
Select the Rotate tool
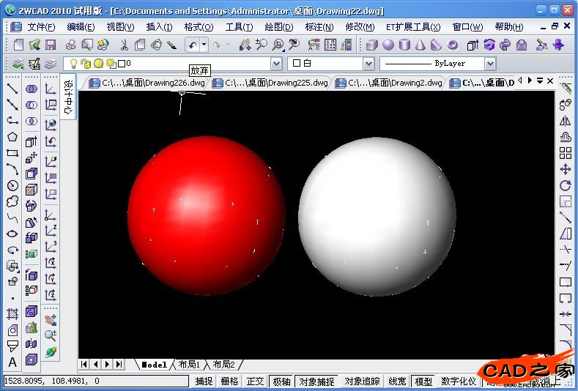point(565,185)
